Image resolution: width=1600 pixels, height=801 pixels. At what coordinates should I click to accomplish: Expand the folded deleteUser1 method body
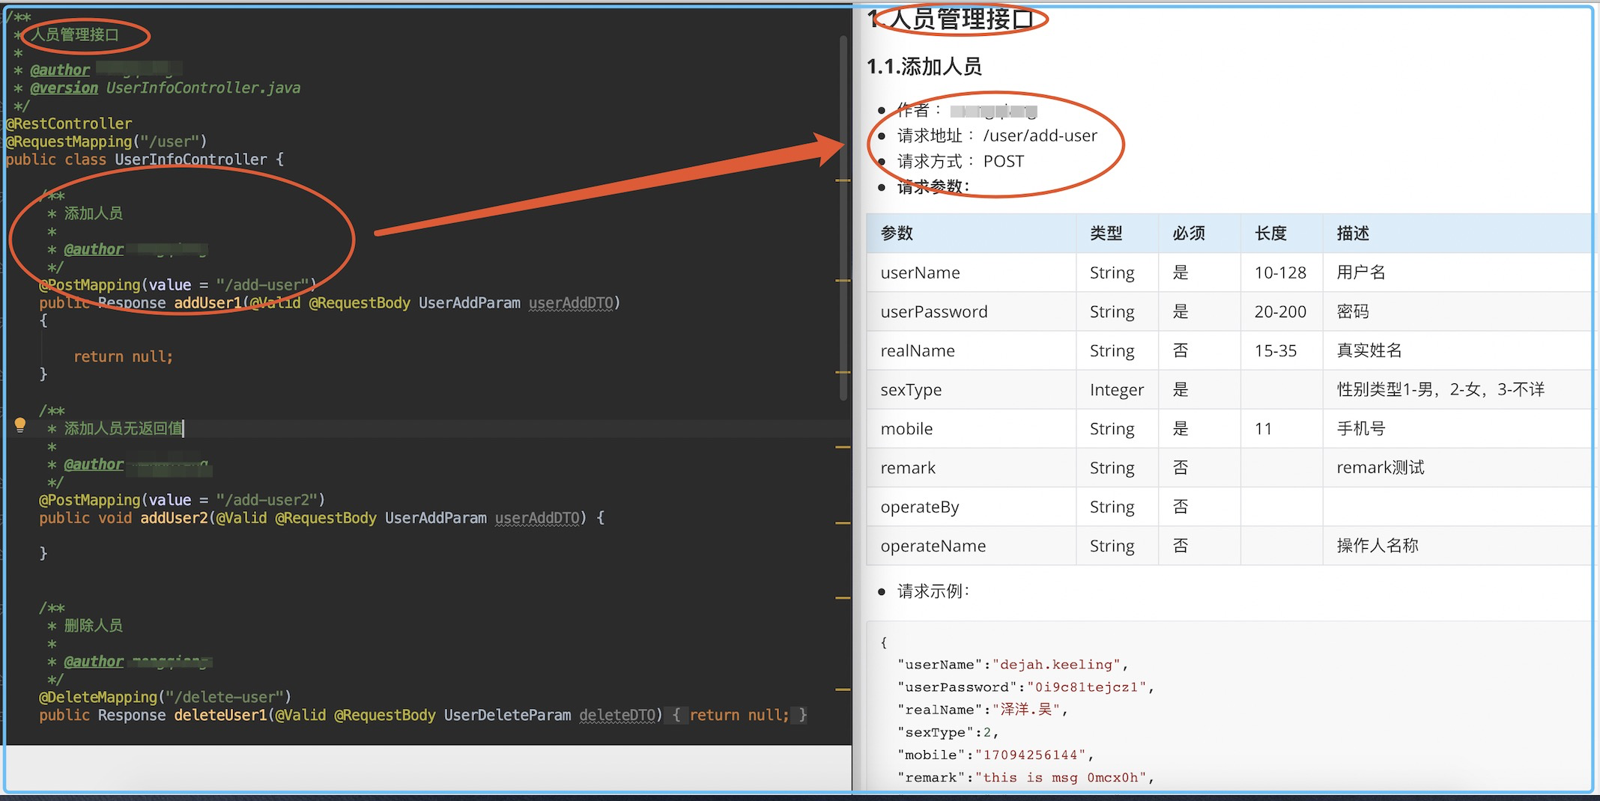(739, 715)
